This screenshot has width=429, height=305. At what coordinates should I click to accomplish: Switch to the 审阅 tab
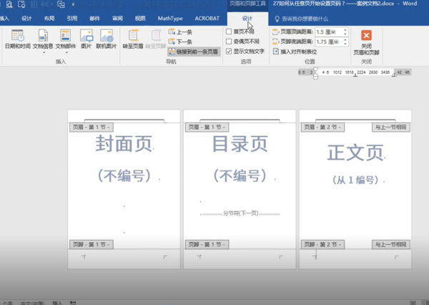(x=117, y=19)
